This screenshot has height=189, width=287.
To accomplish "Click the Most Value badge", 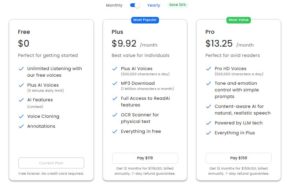I will coord(238,20).
